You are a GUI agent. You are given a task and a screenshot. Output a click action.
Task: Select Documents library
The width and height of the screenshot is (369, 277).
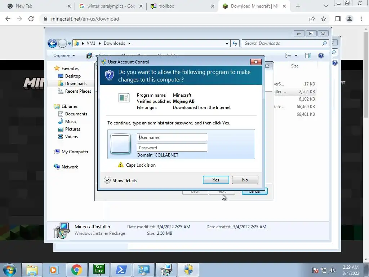76,114
